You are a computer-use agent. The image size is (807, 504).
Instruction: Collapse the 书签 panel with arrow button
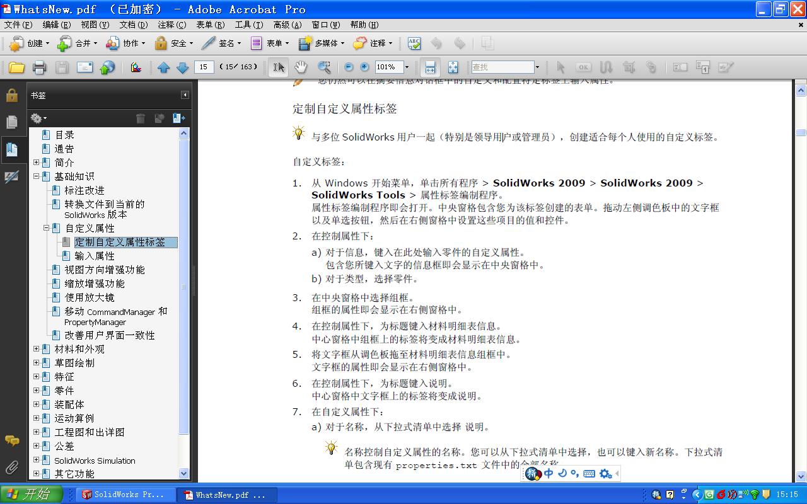coord(185,95)
